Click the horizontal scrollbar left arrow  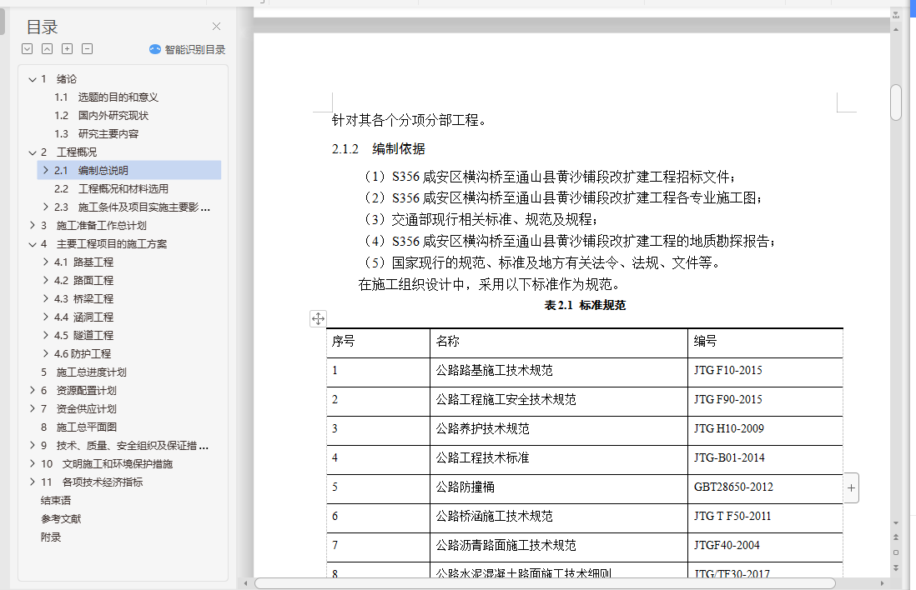click(x=246, y=583)
